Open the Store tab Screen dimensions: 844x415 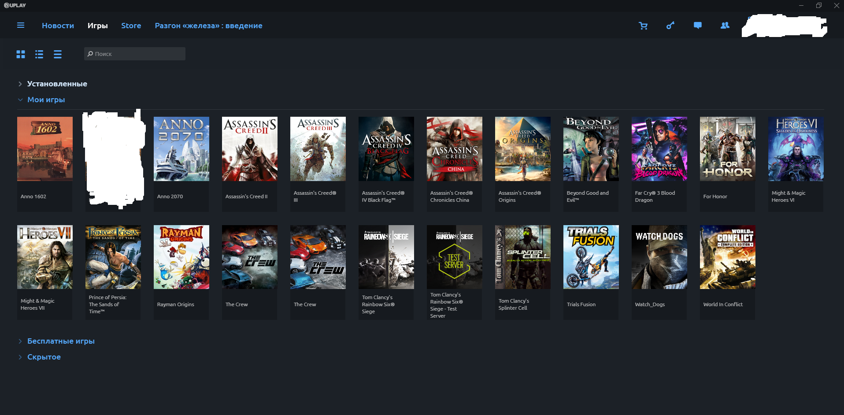tap(131, 26)
